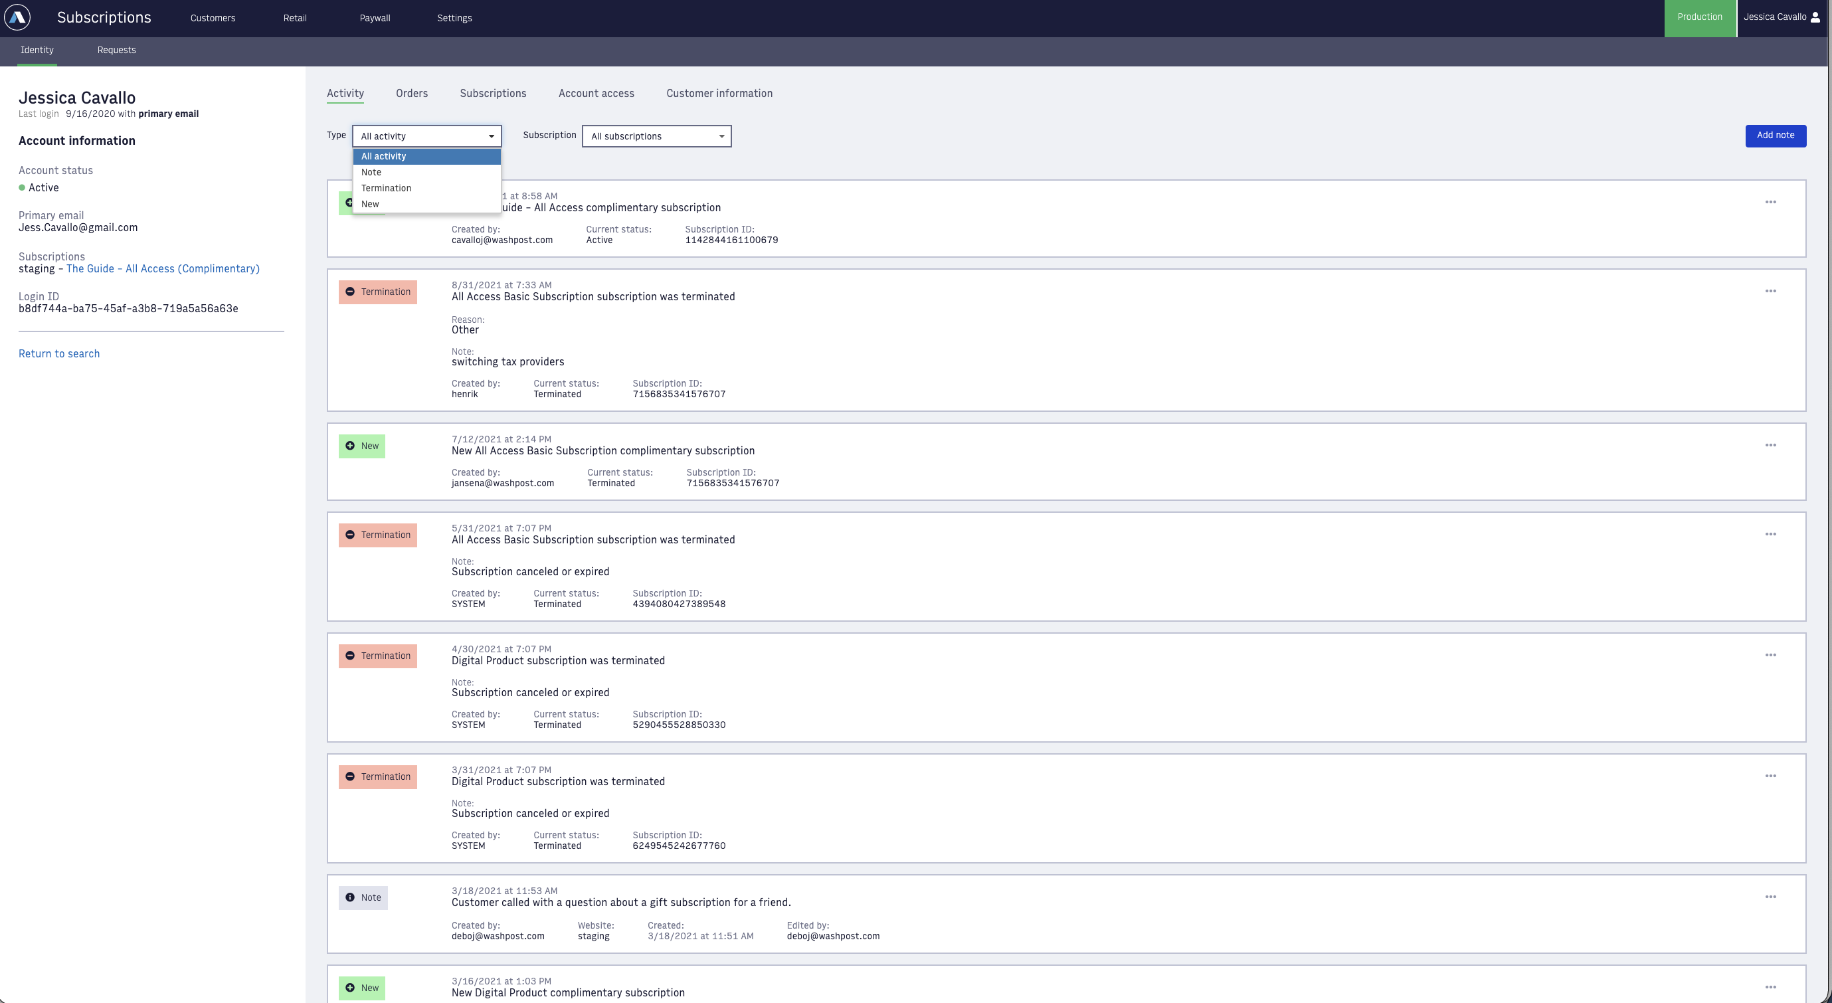Open Customers in top navigation
Screen dimensions: 1832x1003
click(213, 18)
